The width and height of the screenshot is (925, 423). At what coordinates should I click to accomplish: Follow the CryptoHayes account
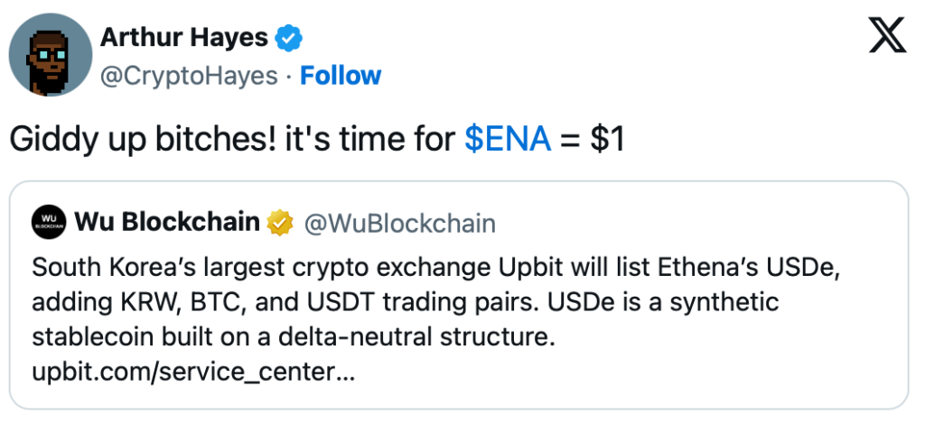coord(341,76)
